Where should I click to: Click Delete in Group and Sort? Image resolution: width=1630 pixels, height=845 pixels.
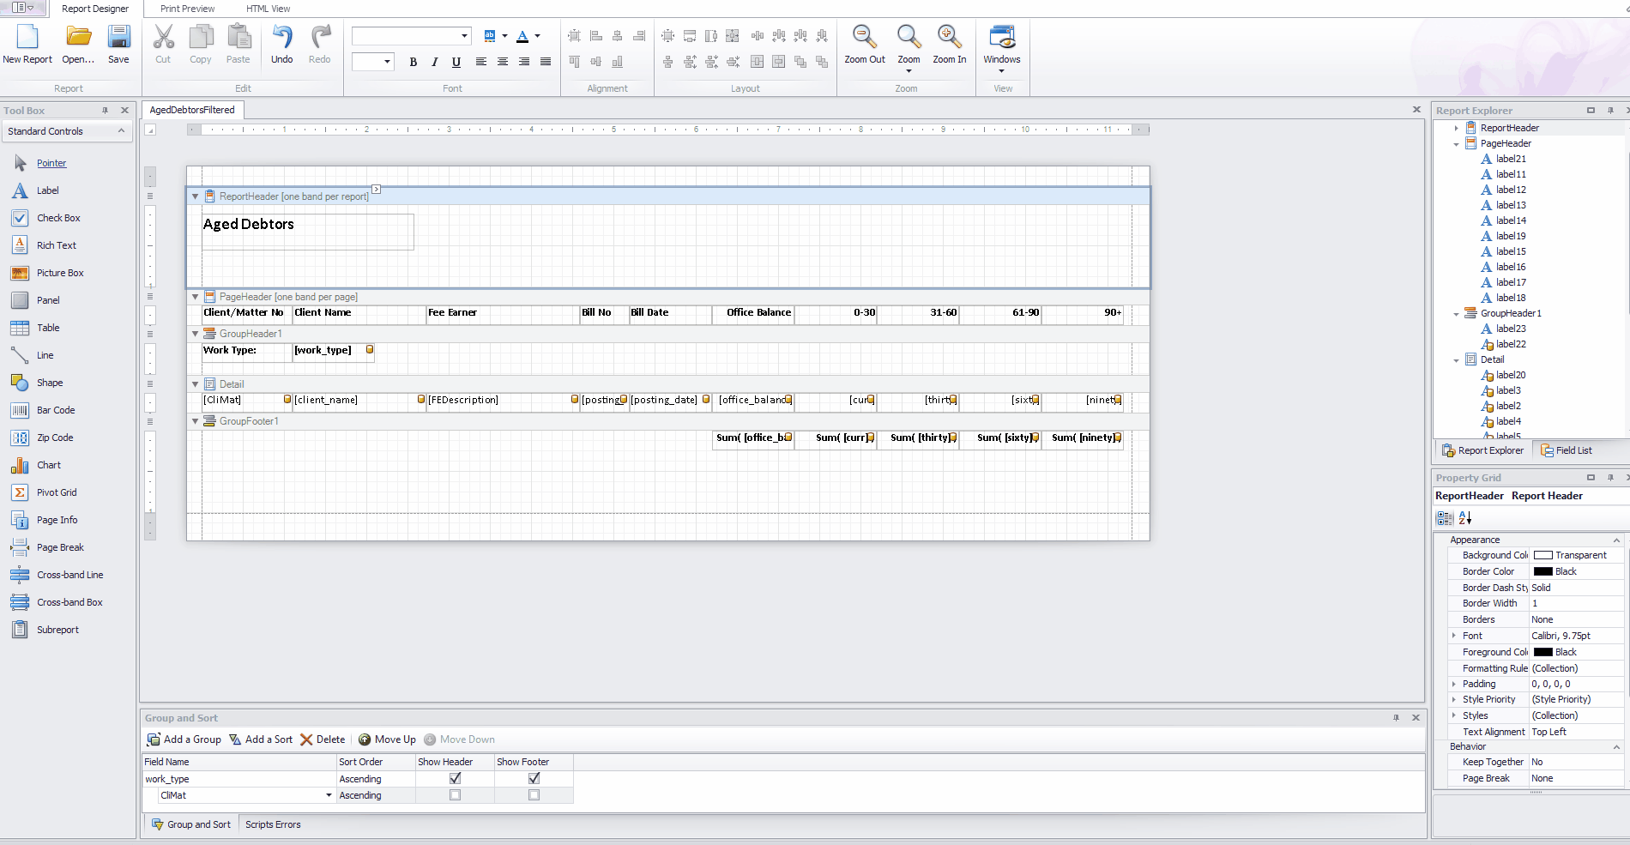(x=323, y=739)
